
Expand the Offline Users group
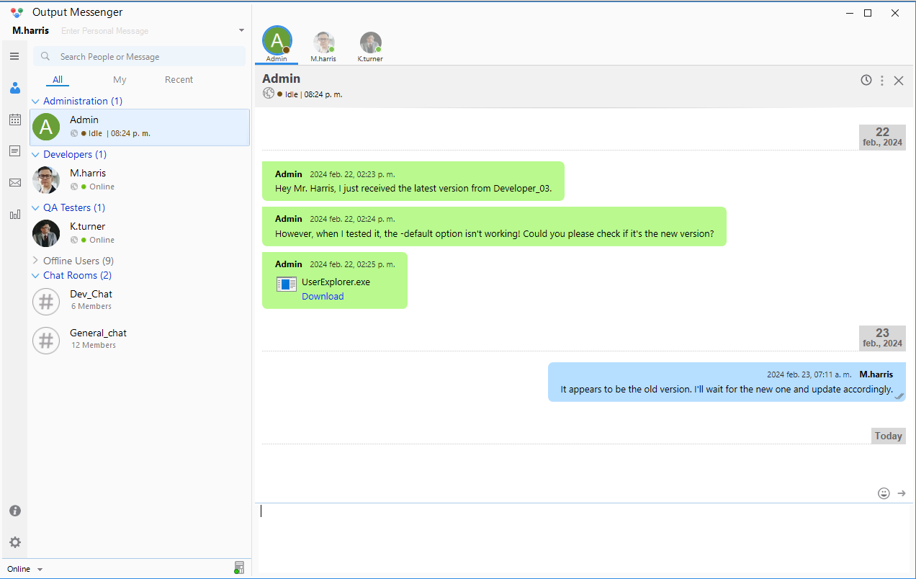coord(35,261)
